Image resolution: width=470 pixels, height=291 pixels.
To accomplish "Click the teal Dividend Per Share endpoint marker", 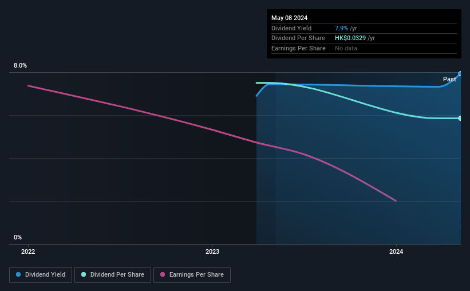I will point(460,118).
